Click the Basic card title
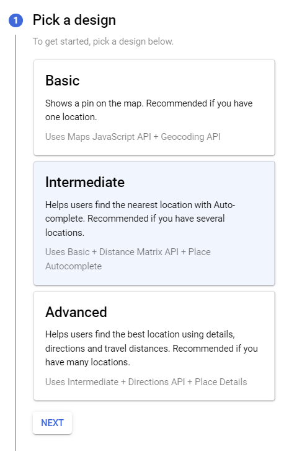The height and width of the screenshot is (452, 284). pyautogui.click(x=63, y=80)
